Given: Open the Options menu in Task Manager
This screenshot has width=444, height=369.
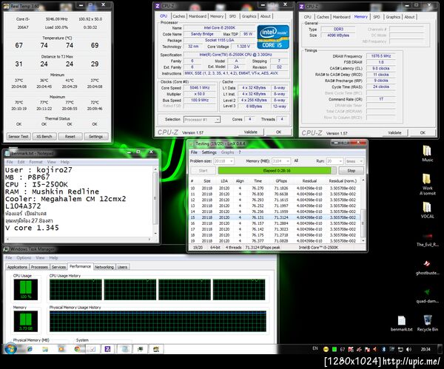Looking at the screenshot, I should point(24,258).
